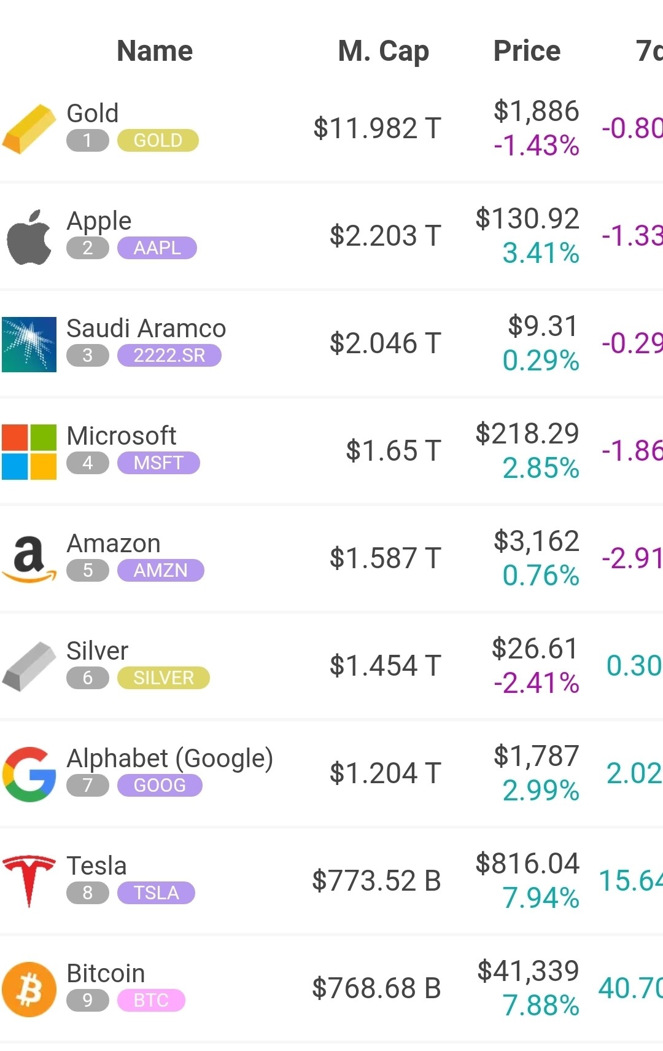The image size is (663, 1051).
Task: Sort by the Name column header
Action: tap(155, 51)
